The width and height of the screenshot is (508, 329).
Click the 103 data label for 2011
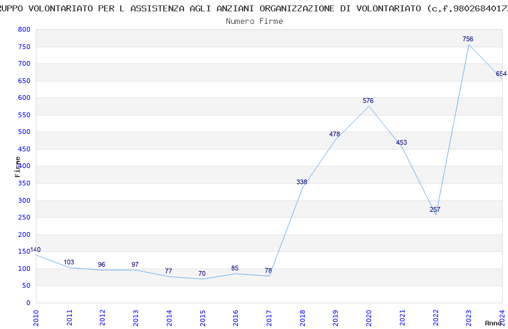69,262
